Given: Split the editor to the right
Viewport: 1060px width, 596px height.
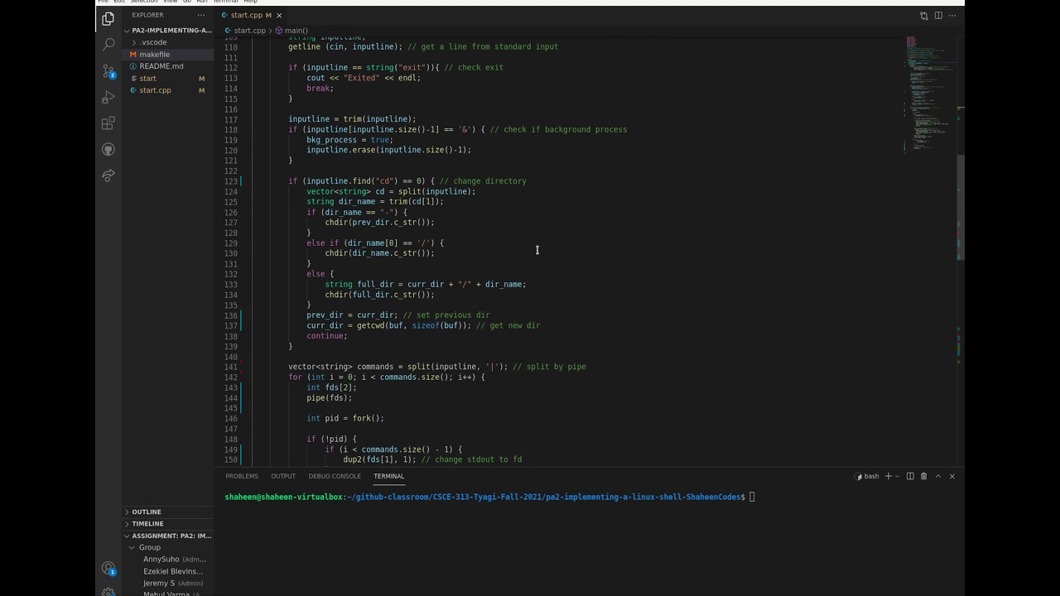Looking at the screenshot, I should tap(937, 15).
